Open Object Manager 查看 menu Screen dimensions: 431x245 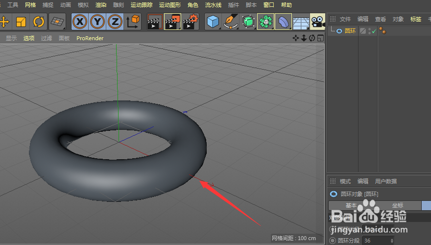pyautogui.click(x=381, y=19)
